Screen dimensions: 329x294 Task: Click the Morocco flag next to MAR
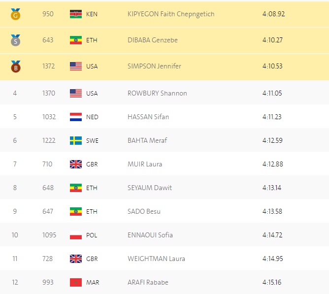point(76,283)
